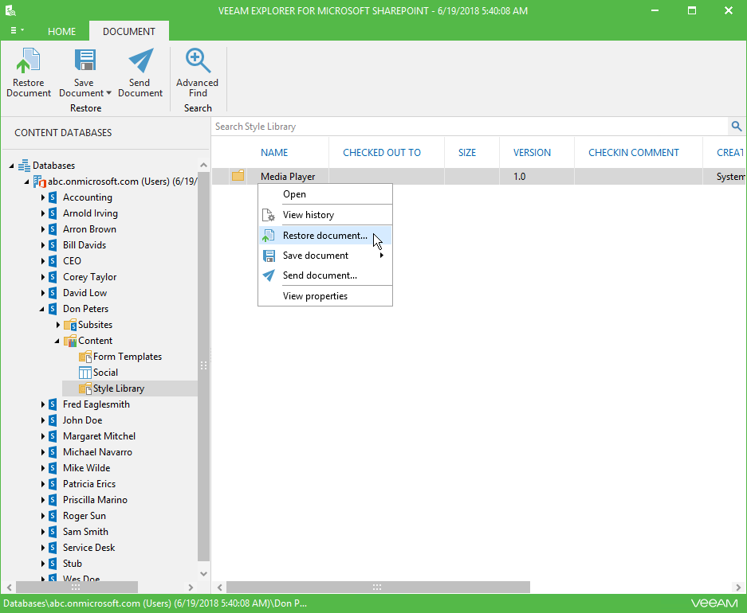Collapse the Don Peters node

point(42,309)
